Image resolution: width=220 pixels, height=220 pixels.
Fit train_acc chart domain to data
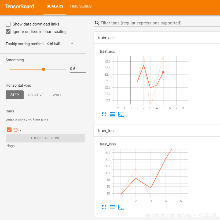pos(121,114)
